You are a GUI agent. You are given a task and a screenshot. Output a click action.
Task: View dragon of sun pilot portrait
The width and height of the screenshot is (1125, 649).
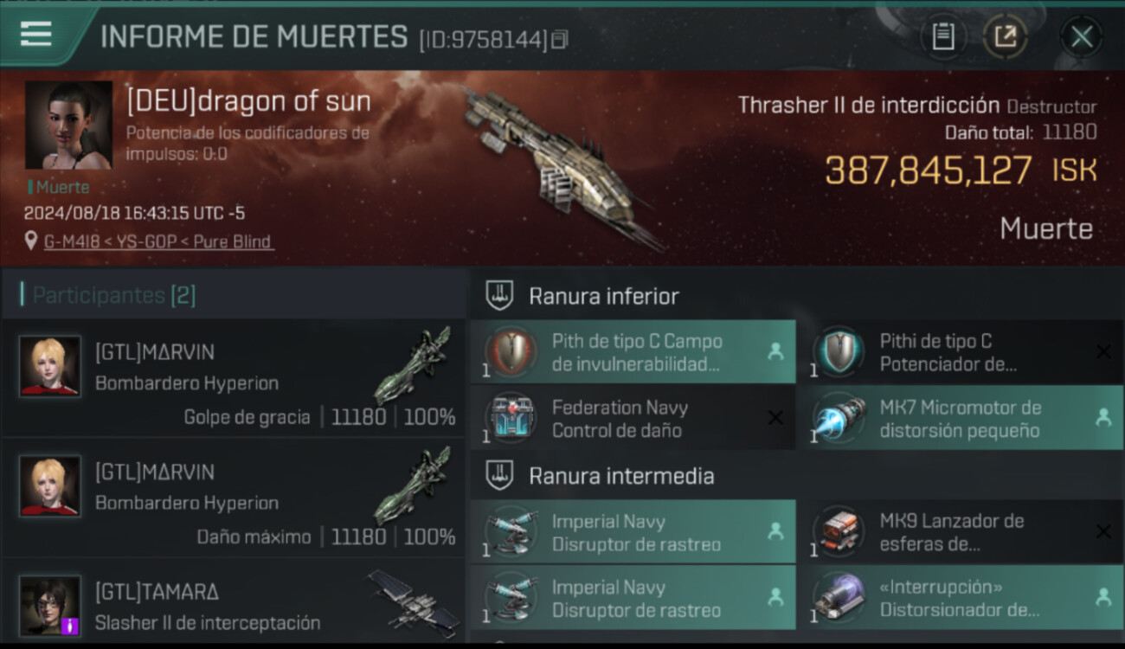[x=68, y=125]
